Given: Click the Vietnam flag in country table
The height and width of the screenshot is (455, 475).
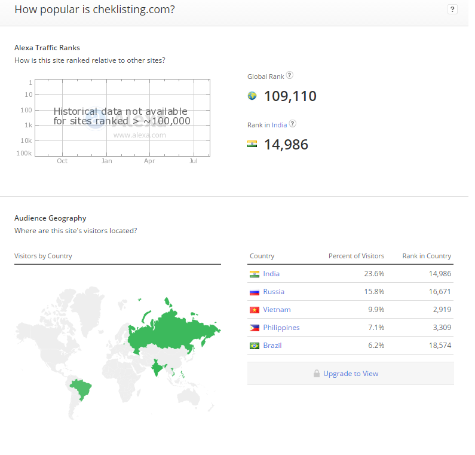Looking at the screenshot, I should [255, 310].
